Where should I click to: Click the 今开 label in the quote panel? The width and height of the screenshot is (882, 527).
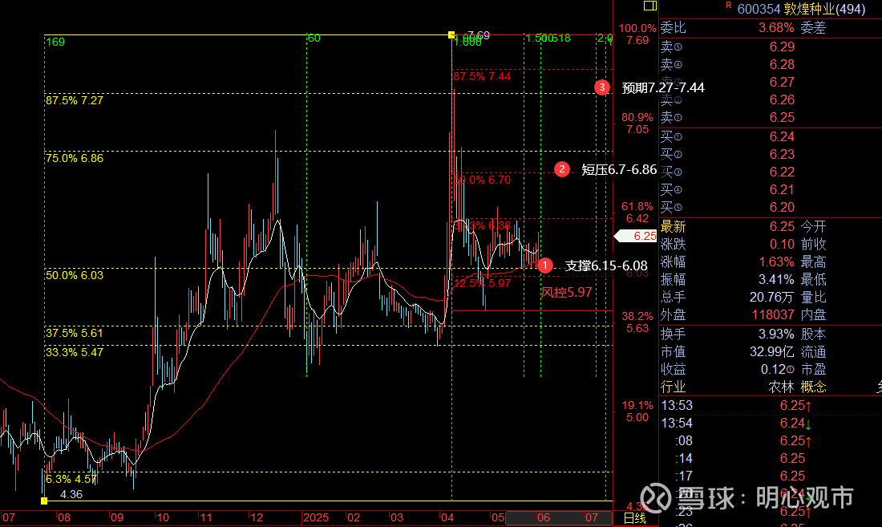point(813,227)
